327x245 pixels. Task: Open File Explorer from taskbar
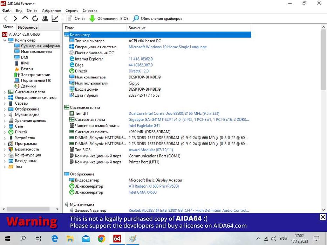point(70,238)
